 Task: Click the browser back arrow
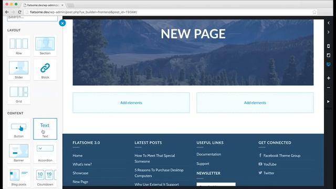7,12
